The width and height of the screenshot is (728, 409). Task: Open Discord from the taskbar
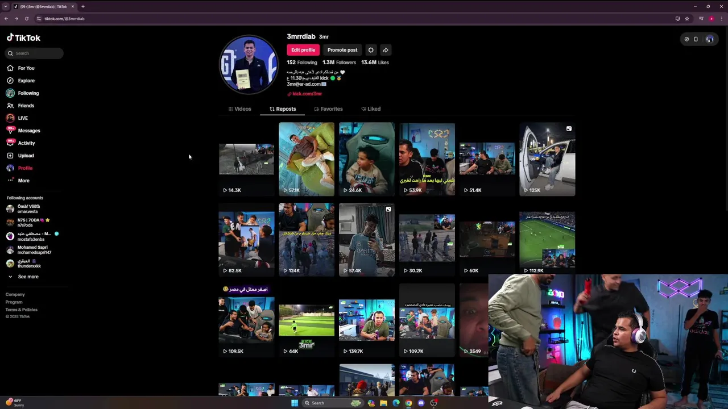point(421,403)
